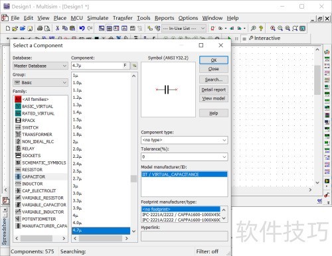Click the Help button in dialog
The width and height of the screenshot is (332, 256).
point(214,113)
